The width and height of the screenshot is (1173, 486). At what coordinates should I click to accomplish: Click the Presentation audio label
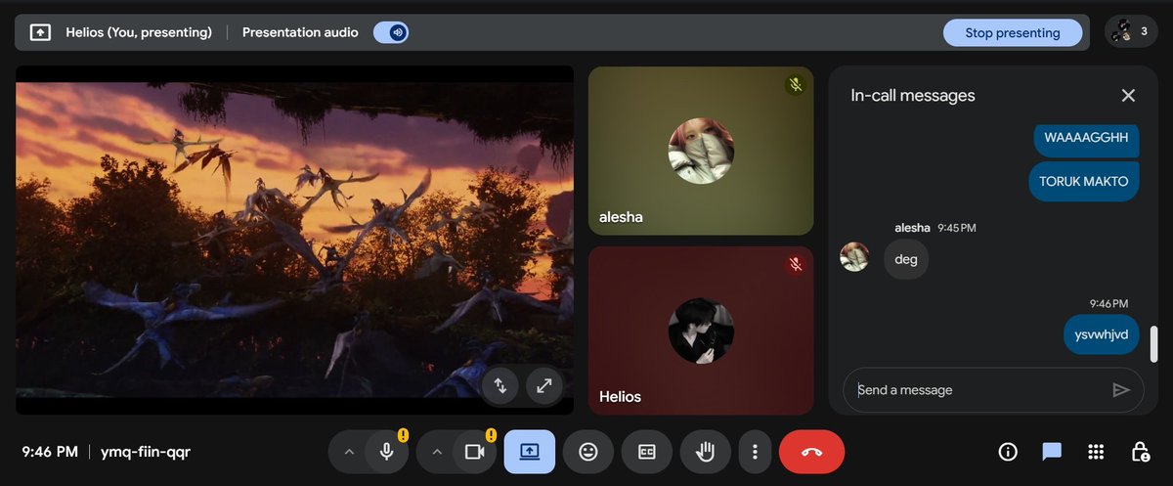300,32
